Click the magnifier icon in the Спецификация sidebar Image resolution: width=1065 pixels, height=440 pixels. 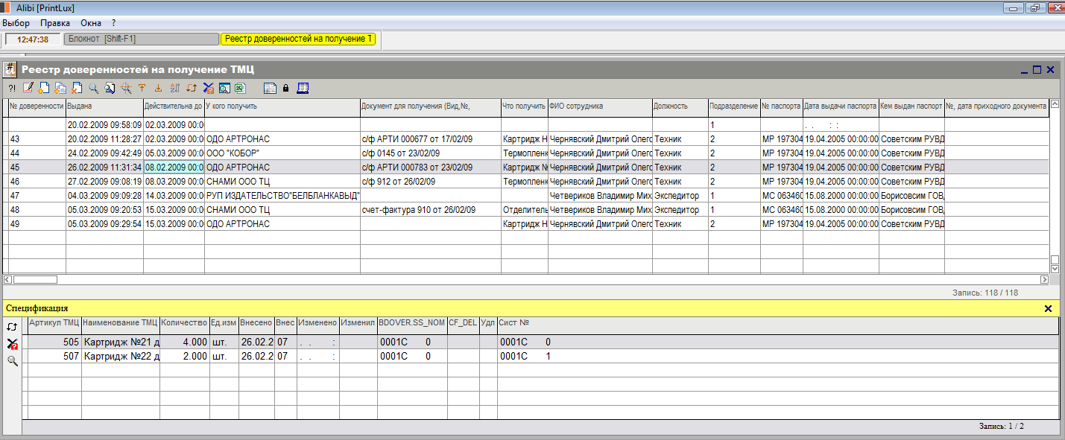point(12,361)
